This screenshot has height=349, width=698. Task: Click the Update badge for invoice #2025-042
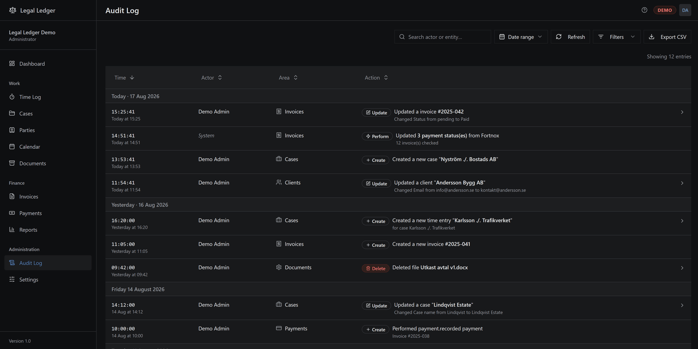(376, 112)
